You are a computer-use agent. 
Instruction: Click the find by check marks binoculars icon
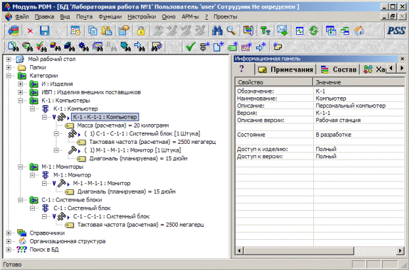[x=41, y=47]
